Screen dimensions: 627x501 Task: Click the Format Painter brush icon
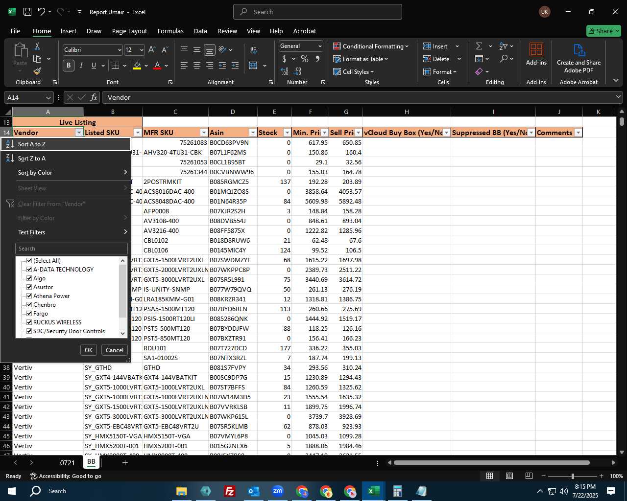click(x=37, y=71)
